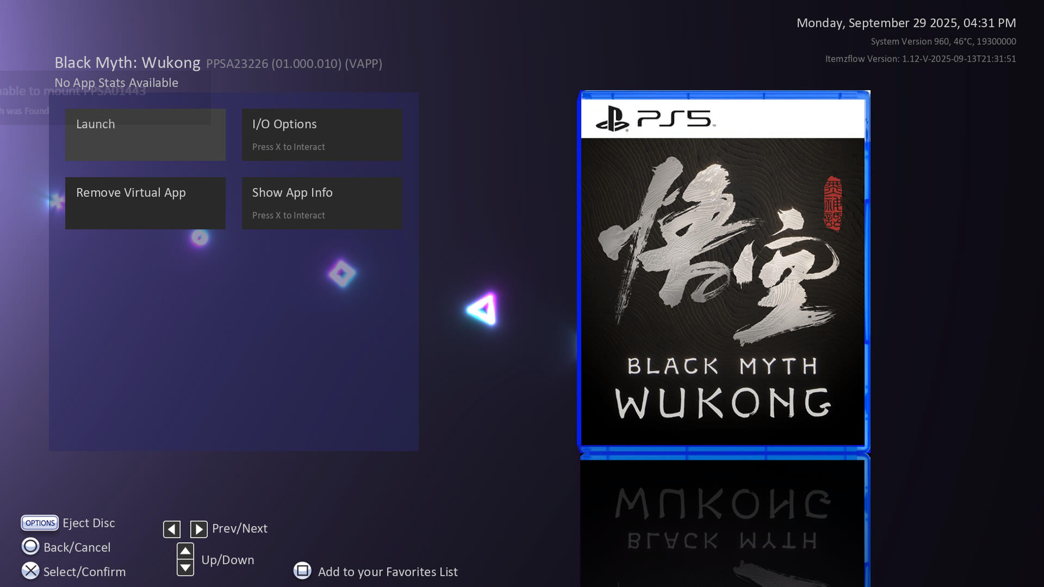Click the Eject Disc label
This screenshot has height=587, width=1044.
coord(89,523)
